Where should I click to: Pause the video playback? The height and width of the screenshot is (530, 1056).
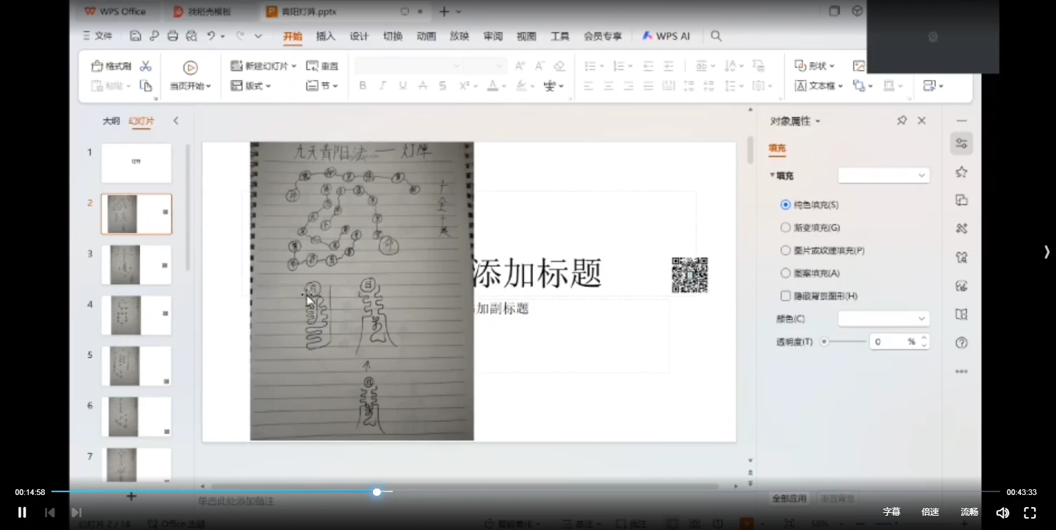22,512
